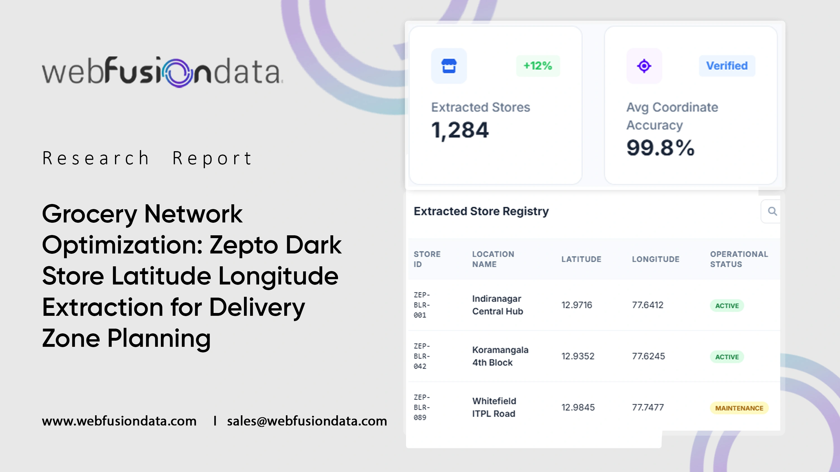Click longitude value 77.7477
The image size is (840, 472).
point(648,407)
